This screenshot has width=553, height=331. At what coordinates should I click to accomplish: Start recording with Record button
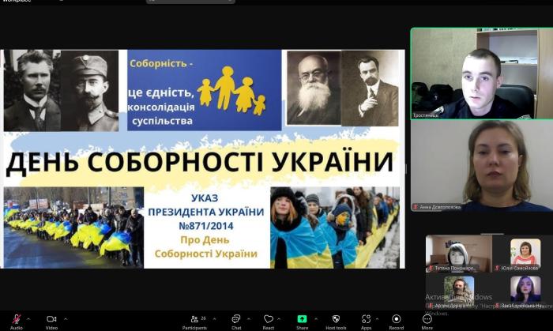click(396, 319)
